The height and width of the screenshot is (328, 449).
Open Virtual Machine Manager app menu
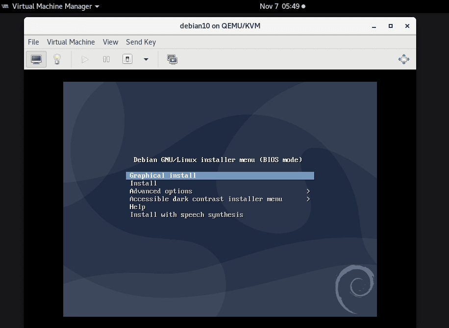pyautogui.click(x=56, y=6)
